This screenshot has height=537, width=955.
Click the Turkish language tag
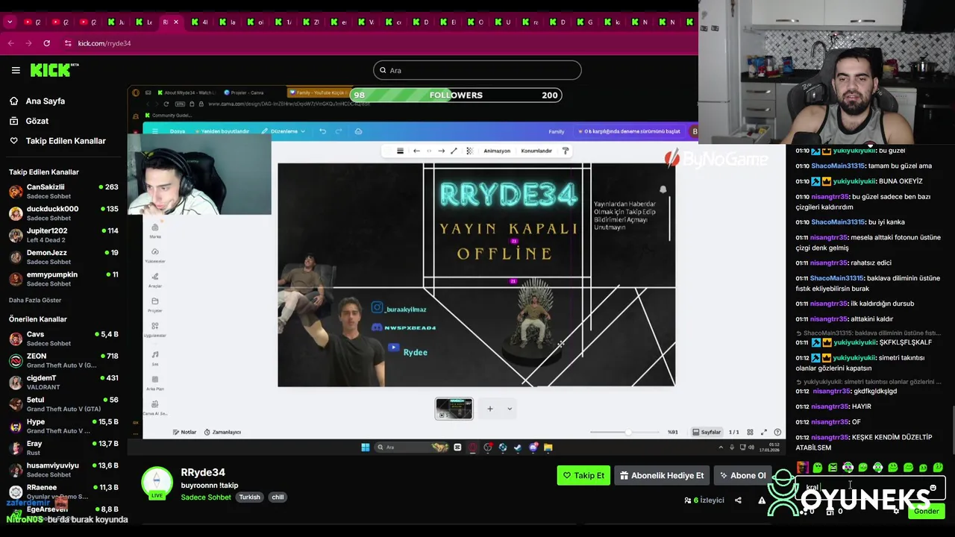(x=249, y=497)
